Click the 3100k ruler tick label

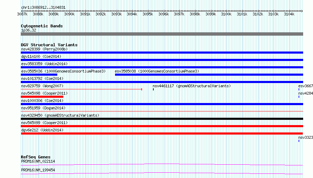tap(226, 14)
